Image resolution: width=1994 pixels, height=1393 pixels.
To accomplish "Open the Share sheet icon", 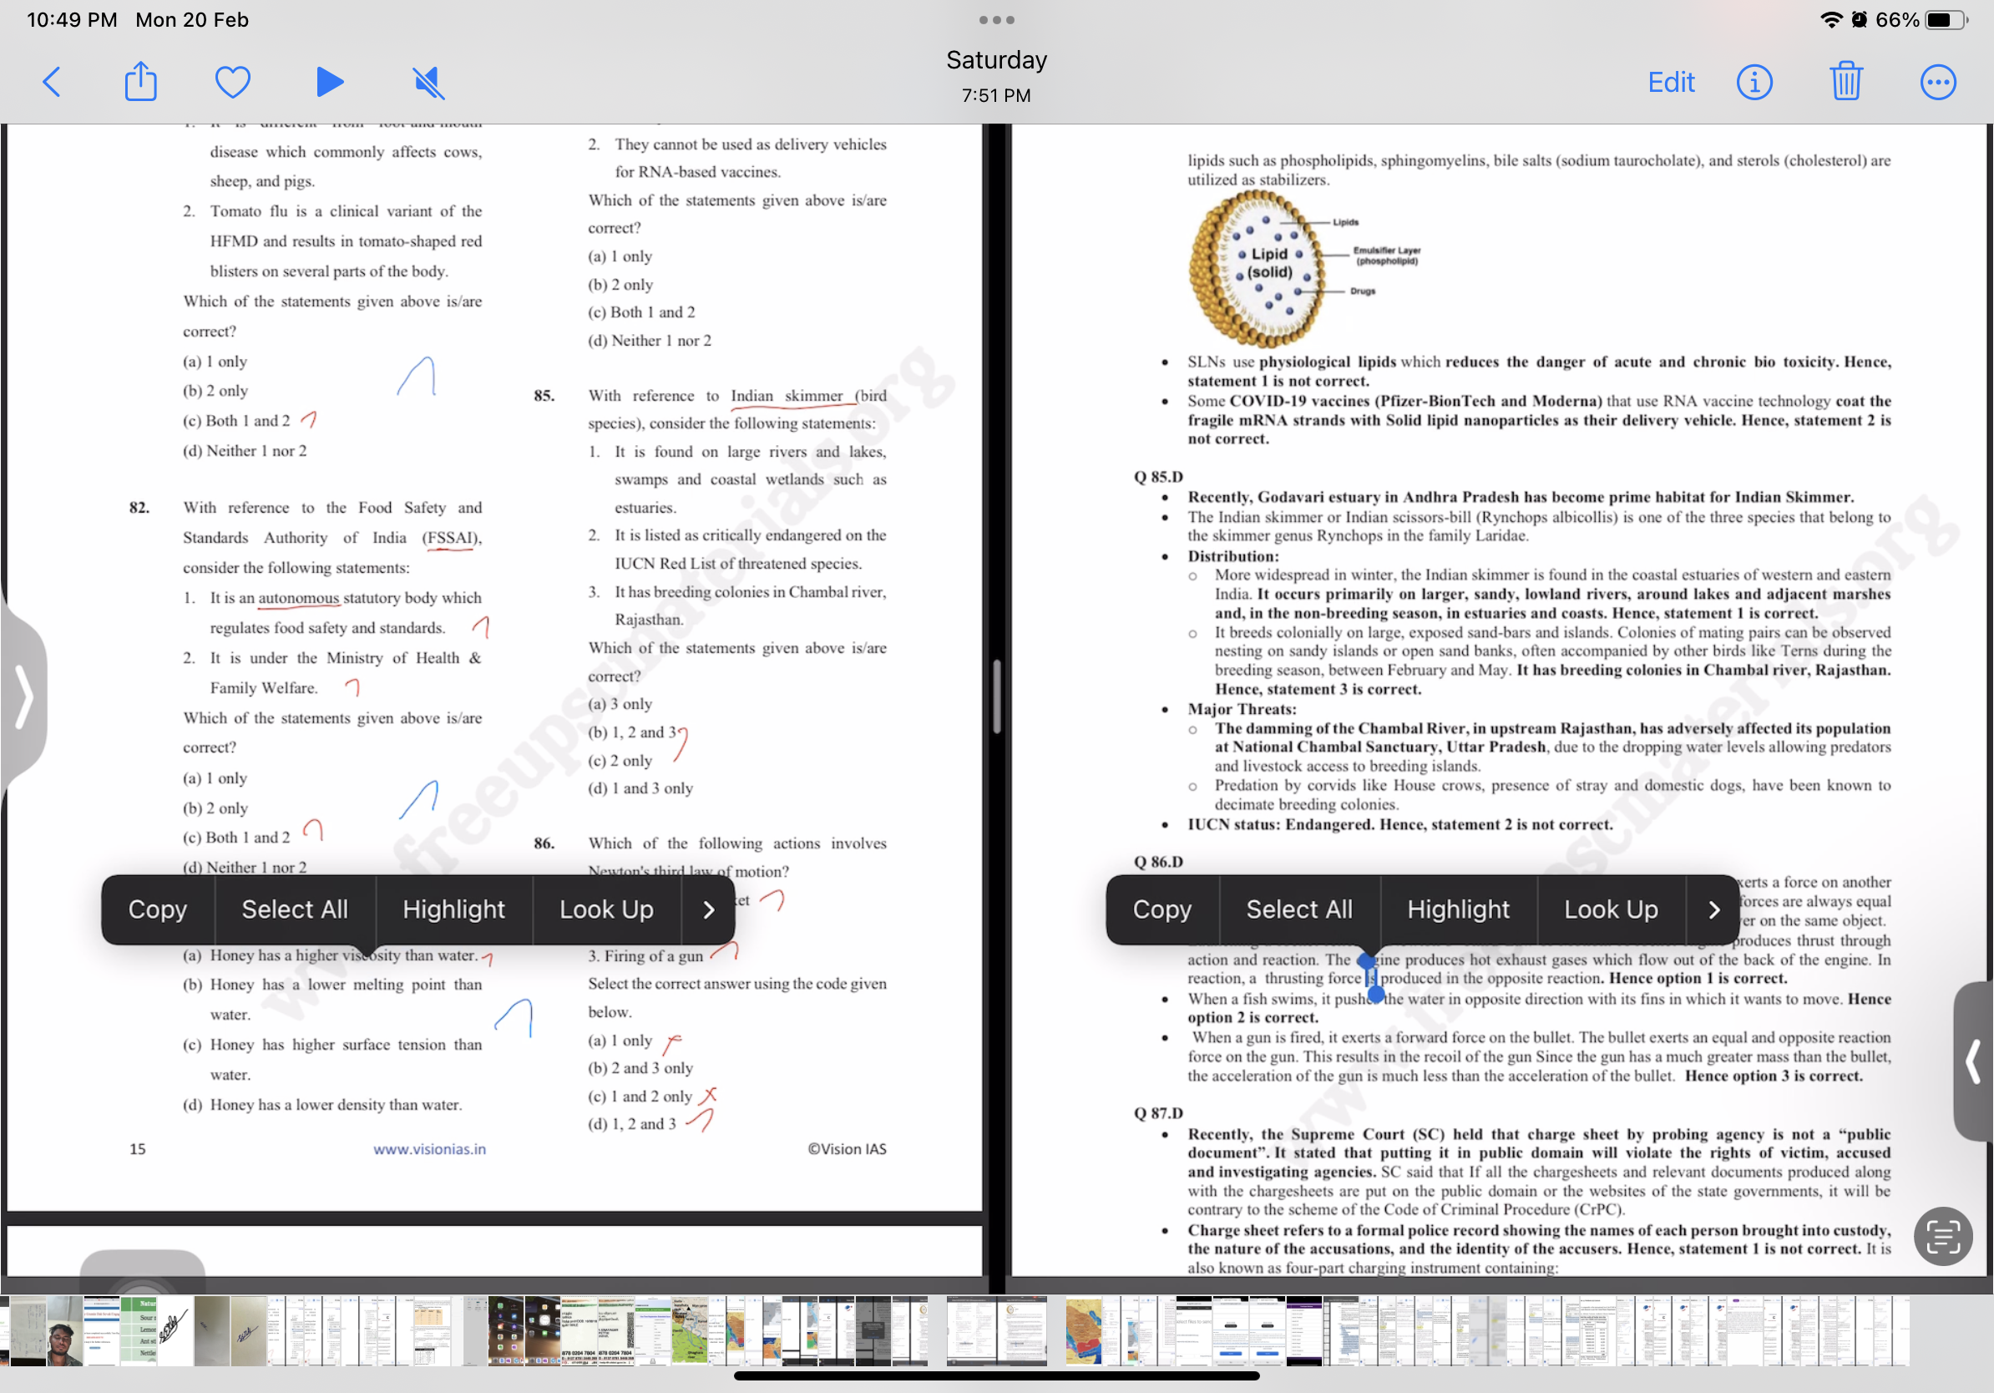I will 140,83.
